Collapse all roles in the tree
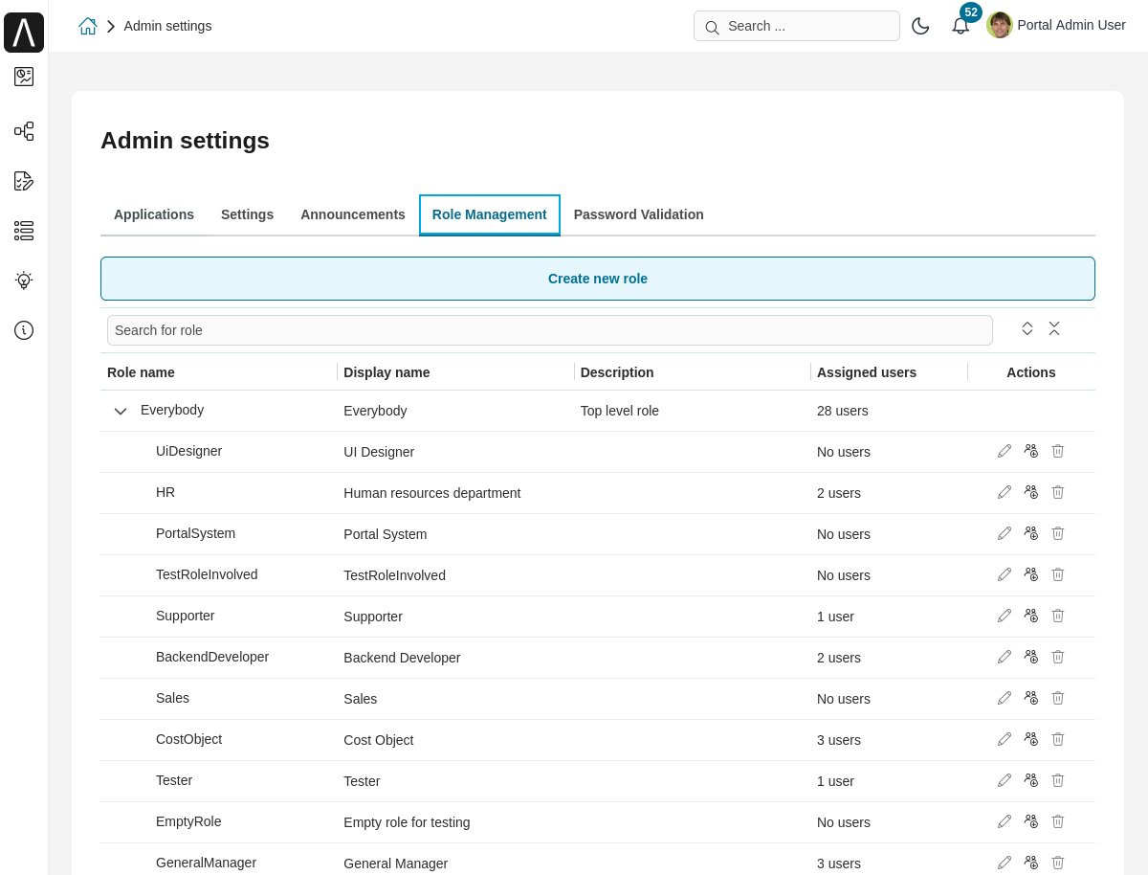The height and width of the screenshot is (875, 1148). point(1054,328)
